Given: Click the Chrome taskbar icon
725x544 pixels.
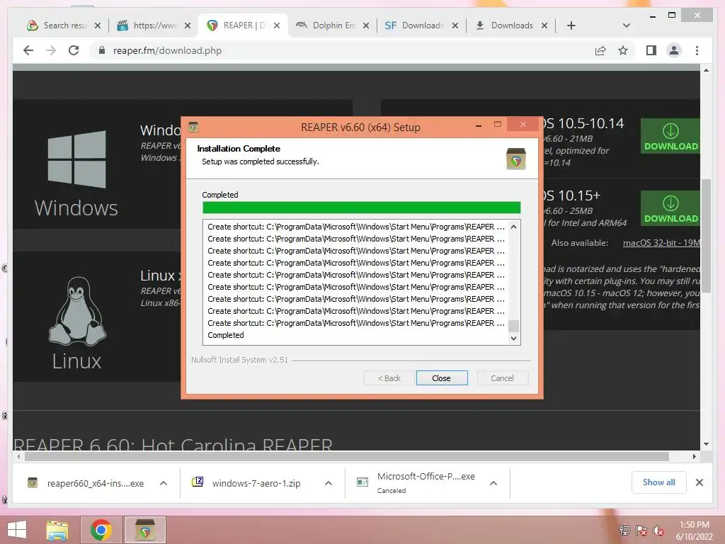Looking at the screenshot, I should (101, 530).
